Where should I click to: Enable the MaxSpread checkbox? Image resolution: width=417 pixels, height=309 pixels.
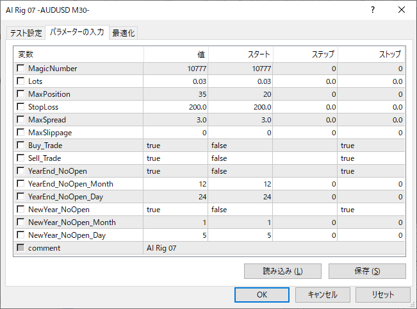coord(20,119)
